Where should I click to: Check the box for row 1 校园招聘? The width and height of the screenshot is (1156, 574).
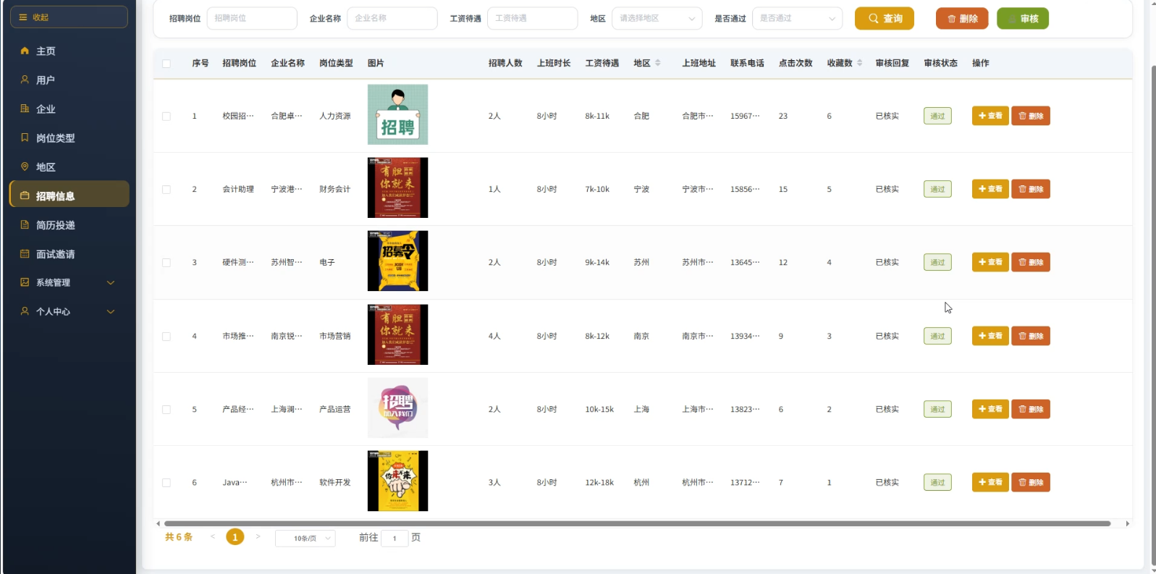[166, 116]
